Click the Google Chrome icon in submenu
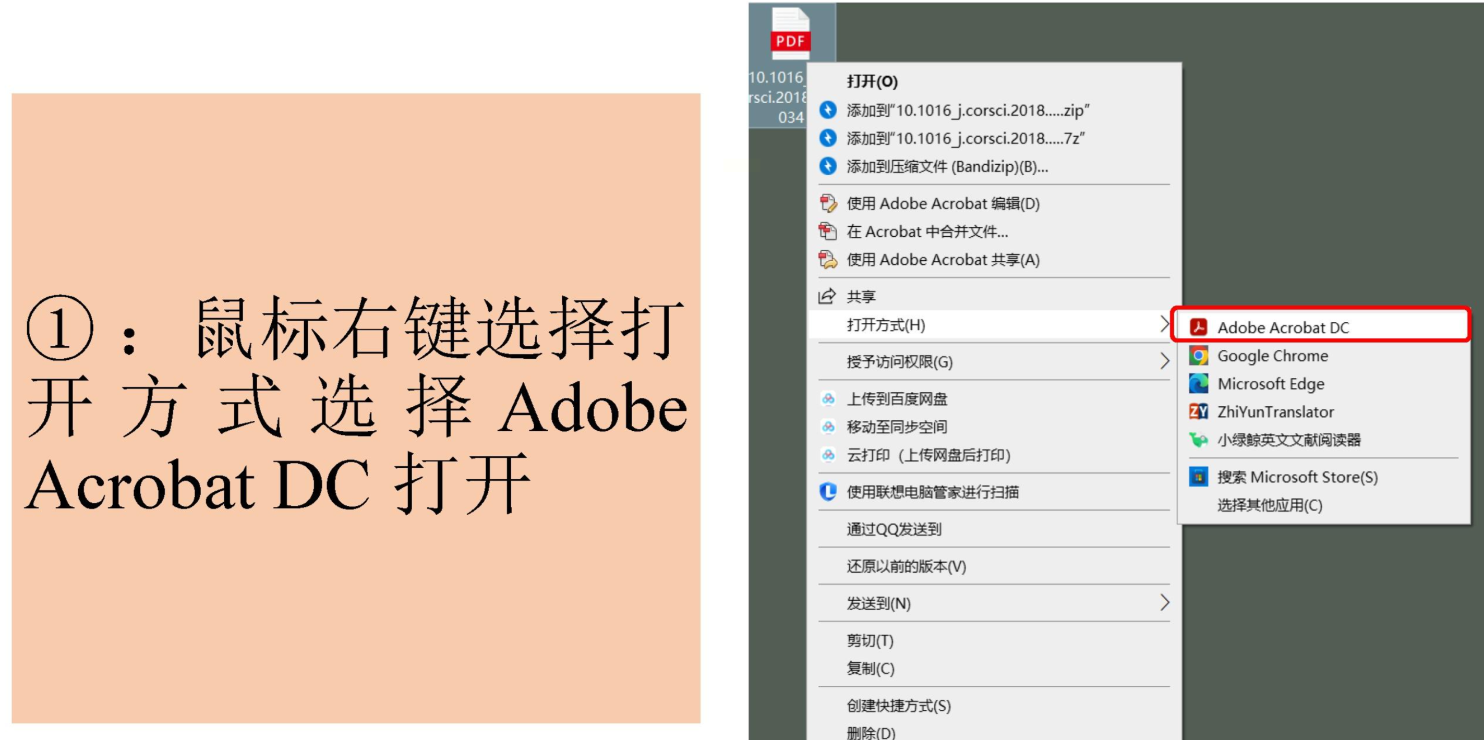 coord(1199,356)
